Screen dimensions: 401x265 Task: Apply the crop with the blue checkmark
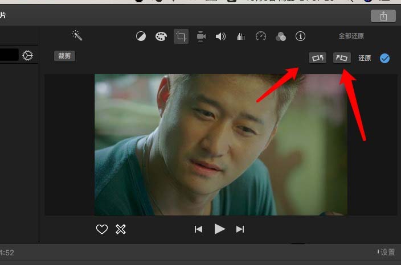tap(384, 58)
